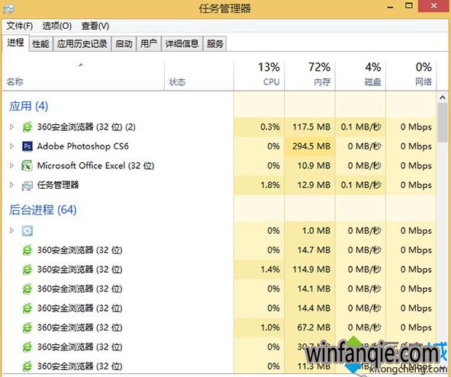The width and height of the screenshot is (451, 377).
Task: Expand the Adobe Photoshop CS6 entry
Action: (x=11, y=146)
